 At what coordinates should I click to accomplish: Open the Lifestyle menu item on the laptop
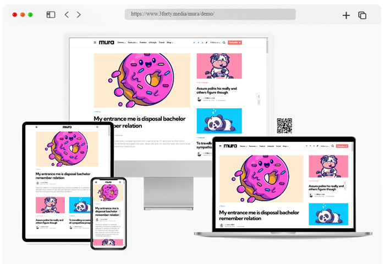[271, 146]
